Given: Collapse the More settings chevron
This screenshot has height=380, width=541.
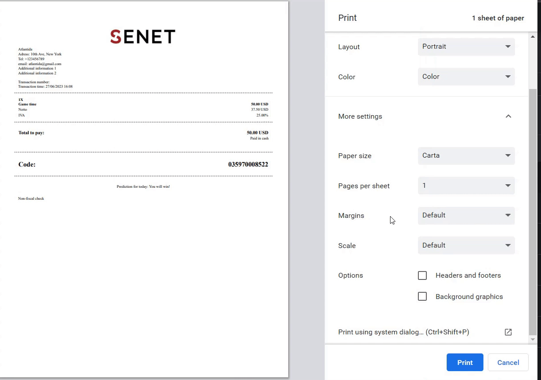Looking at the screenshot, I should point(508,116).
